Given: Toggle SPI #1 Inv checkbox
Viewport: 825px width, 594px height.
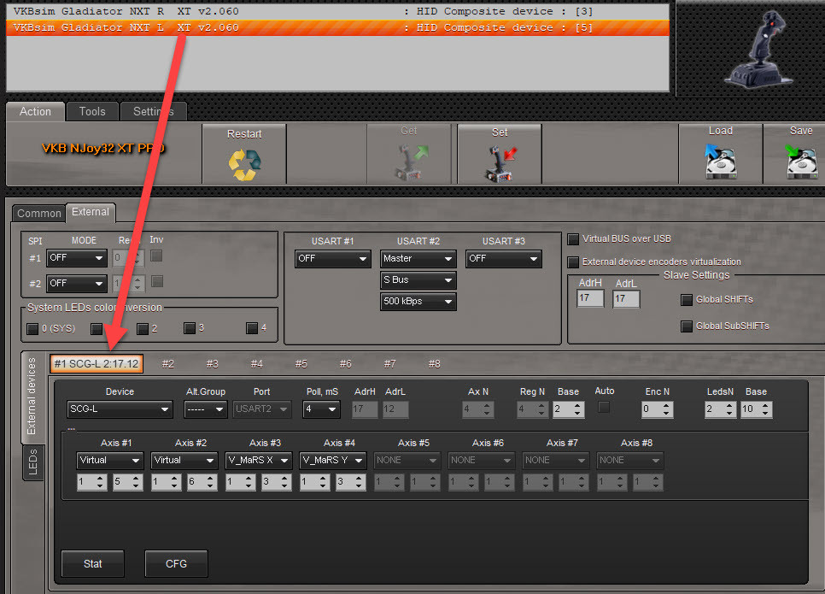Looking at the screenshot, I should click(x=157, y=256).
